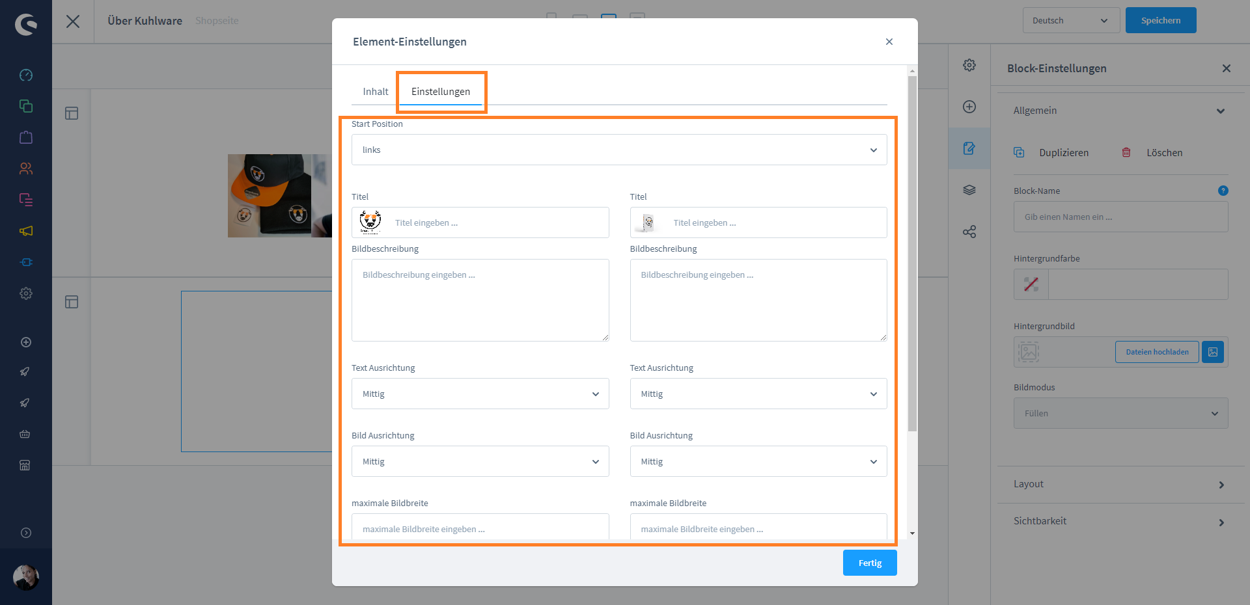The width and height of the screenshot is (1250, 605).
Task: Click Dateien hochladen button
Action: [x=1157, y=352]
